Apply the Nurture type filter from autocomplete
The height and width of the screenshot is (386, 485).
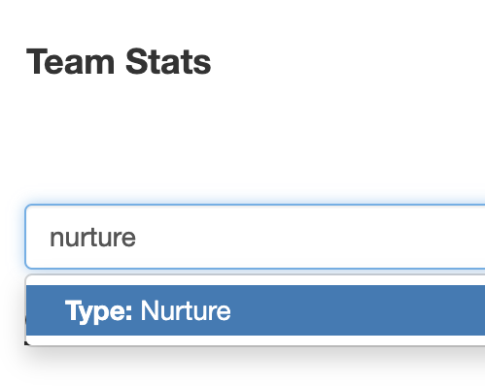tap(256, 310)
